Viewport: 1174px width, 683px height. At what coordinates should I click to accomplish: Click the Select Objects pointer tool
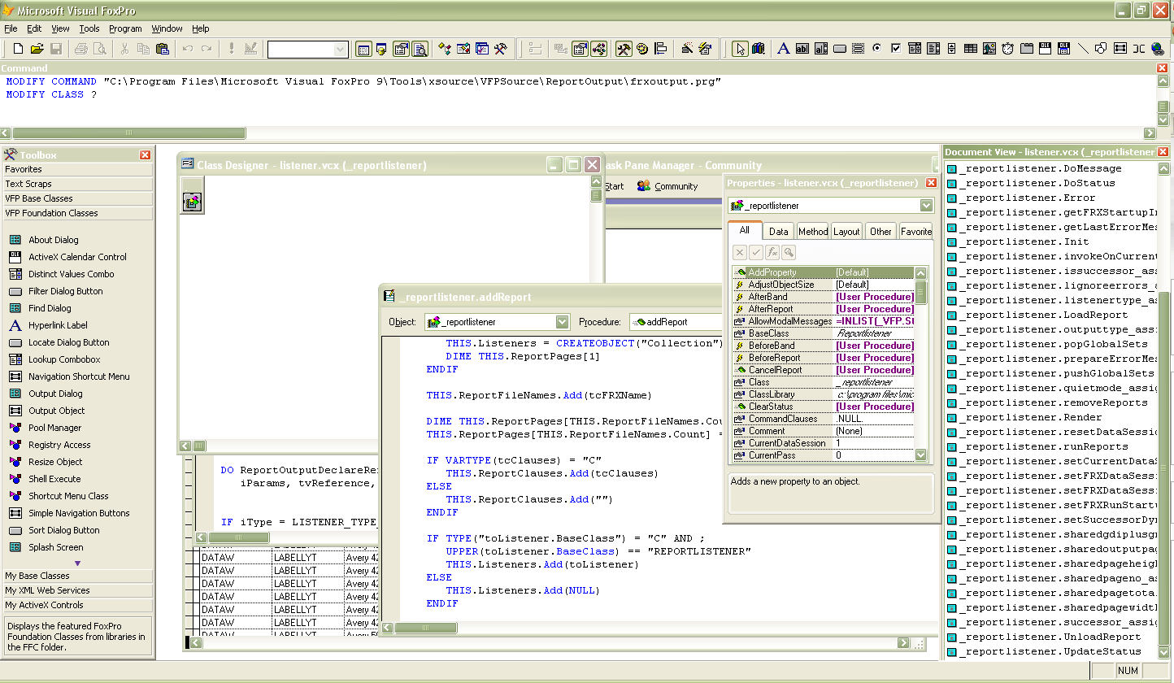click(x=741, y=48)
